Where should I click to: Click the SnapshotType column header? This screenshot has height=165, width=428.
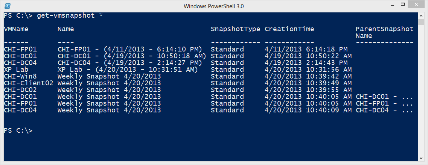coord(235,29)
